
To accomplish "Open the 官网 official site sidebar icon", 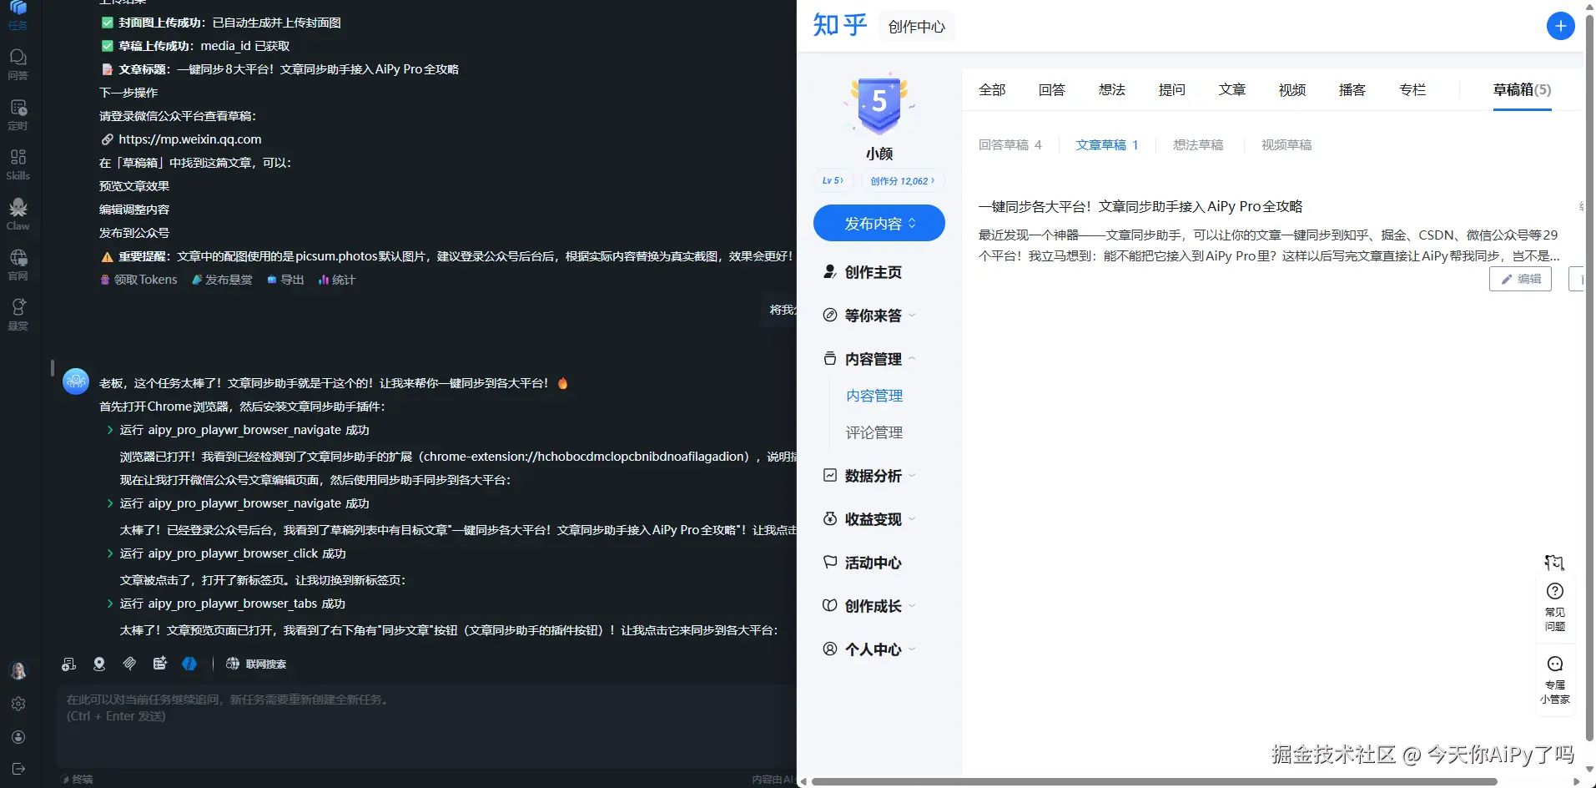I will (18, 265).
